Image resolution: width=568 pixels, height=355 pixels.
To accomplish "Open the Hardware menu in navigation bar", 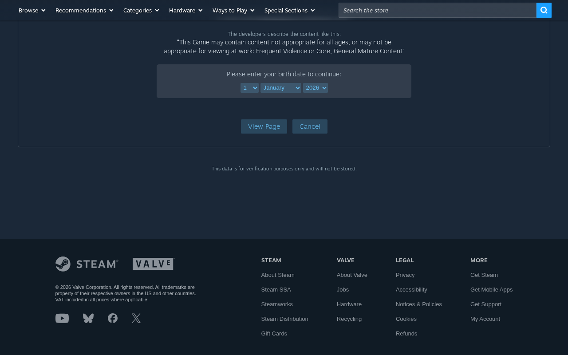I will [x=186, y=10].
